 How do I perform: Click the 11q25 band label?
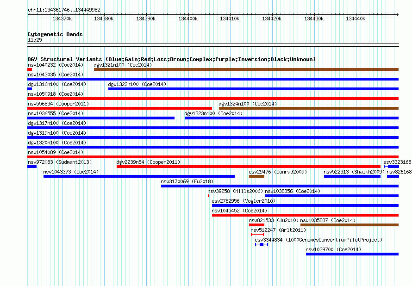(x=35, y=40)
